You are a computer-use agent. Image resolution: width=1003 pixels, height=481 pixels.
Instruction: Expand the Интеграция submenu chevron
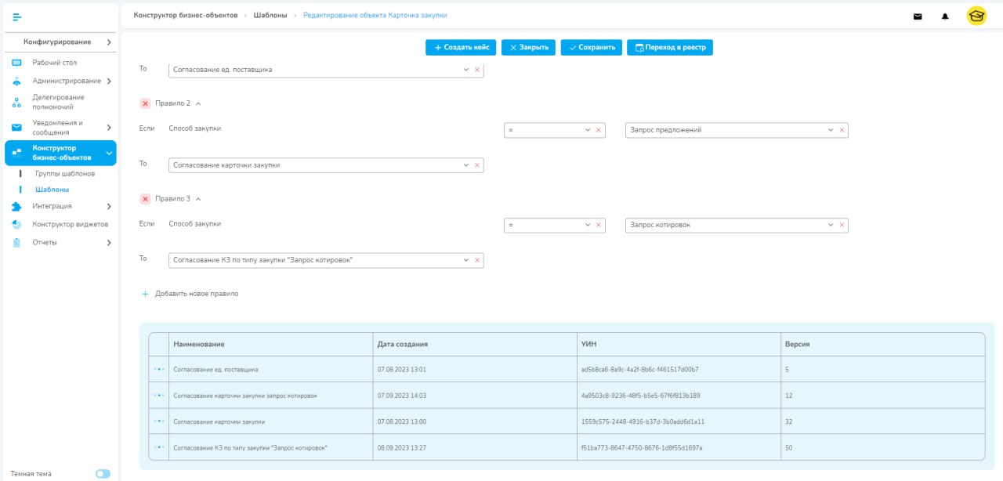[x=109, y=206]
